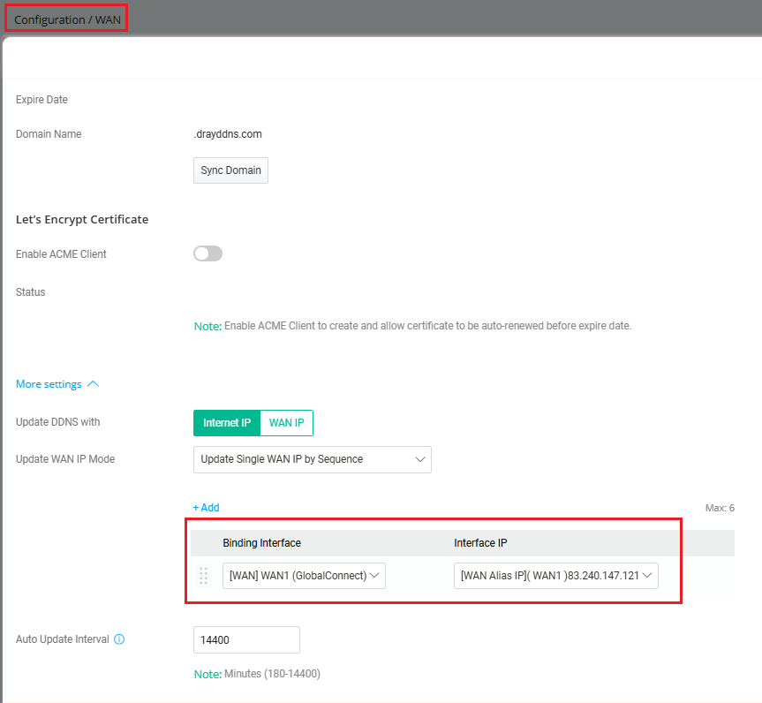Click the Sync Domain button
Image resolution: width=762 pixels, height=703 pixels.
point(230,170)
